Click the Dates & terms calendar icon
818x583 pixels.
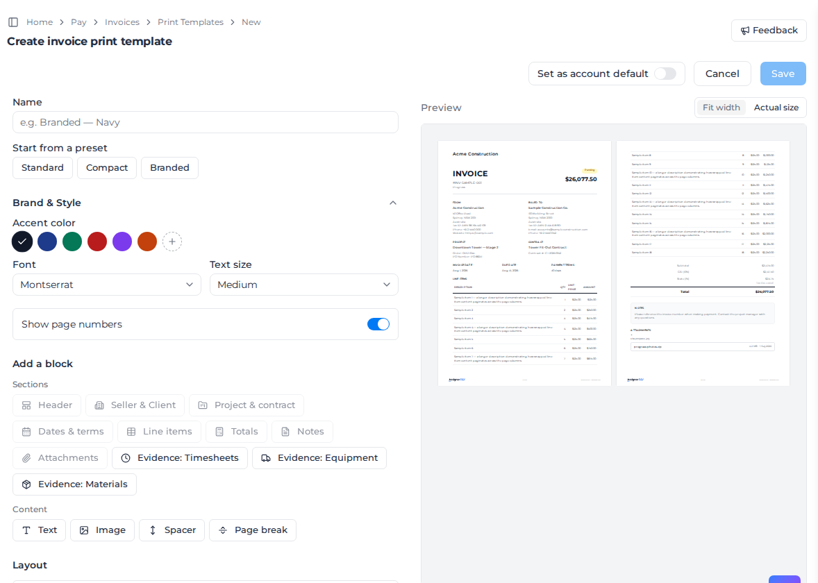(x=26, y=432)
